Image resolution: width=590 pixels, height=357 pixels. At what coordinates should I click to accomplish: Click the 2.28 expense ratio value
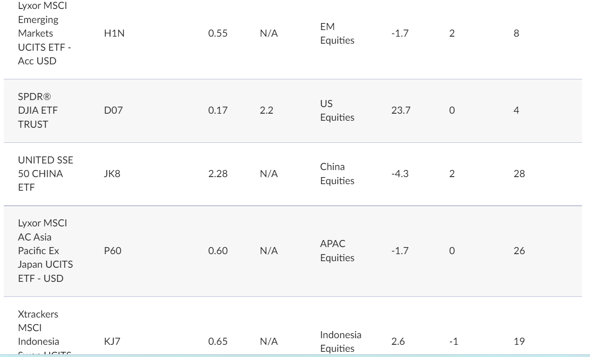218,174
